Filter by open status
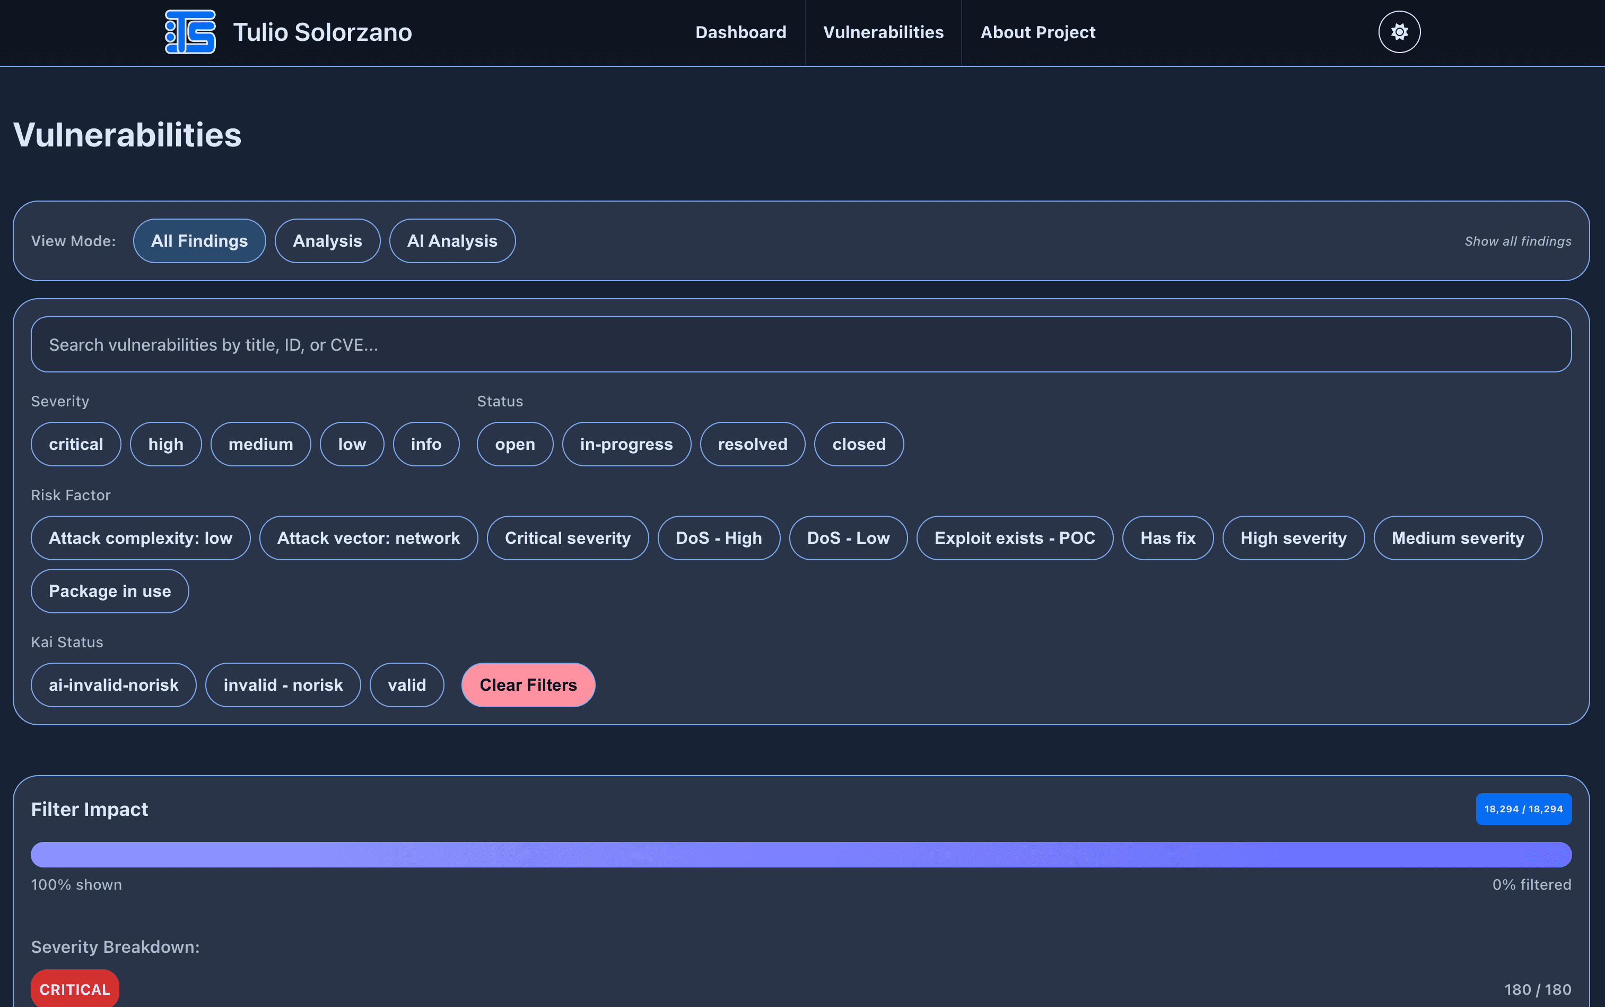This screenshot has height=1007, width=1605. coord(514,444)
